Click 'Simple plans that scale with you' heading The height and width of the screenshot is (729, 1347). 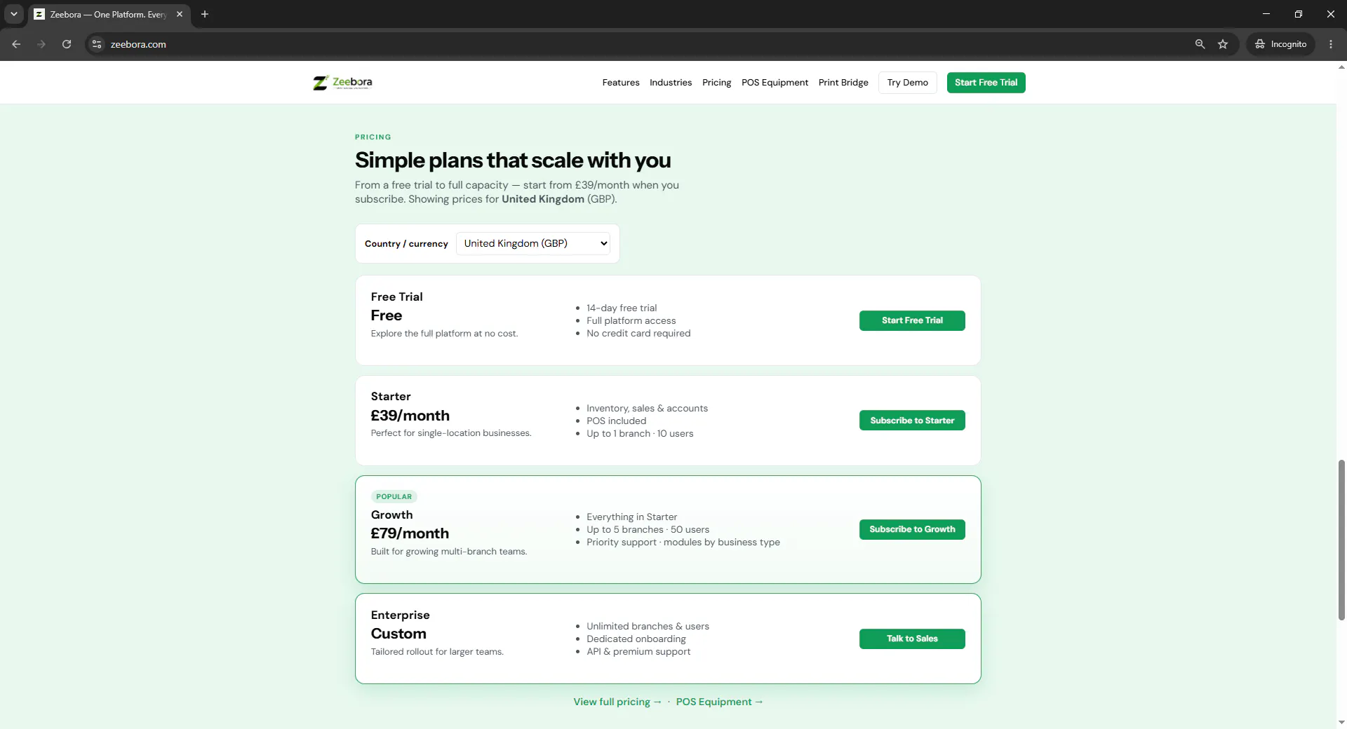pos(513,160)
